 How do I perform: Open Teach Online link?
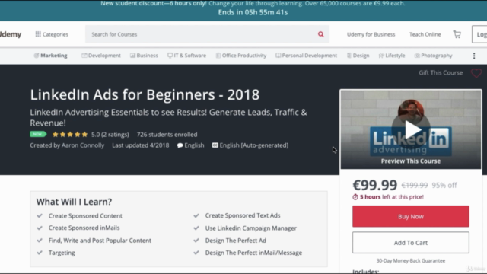[425, 34]
